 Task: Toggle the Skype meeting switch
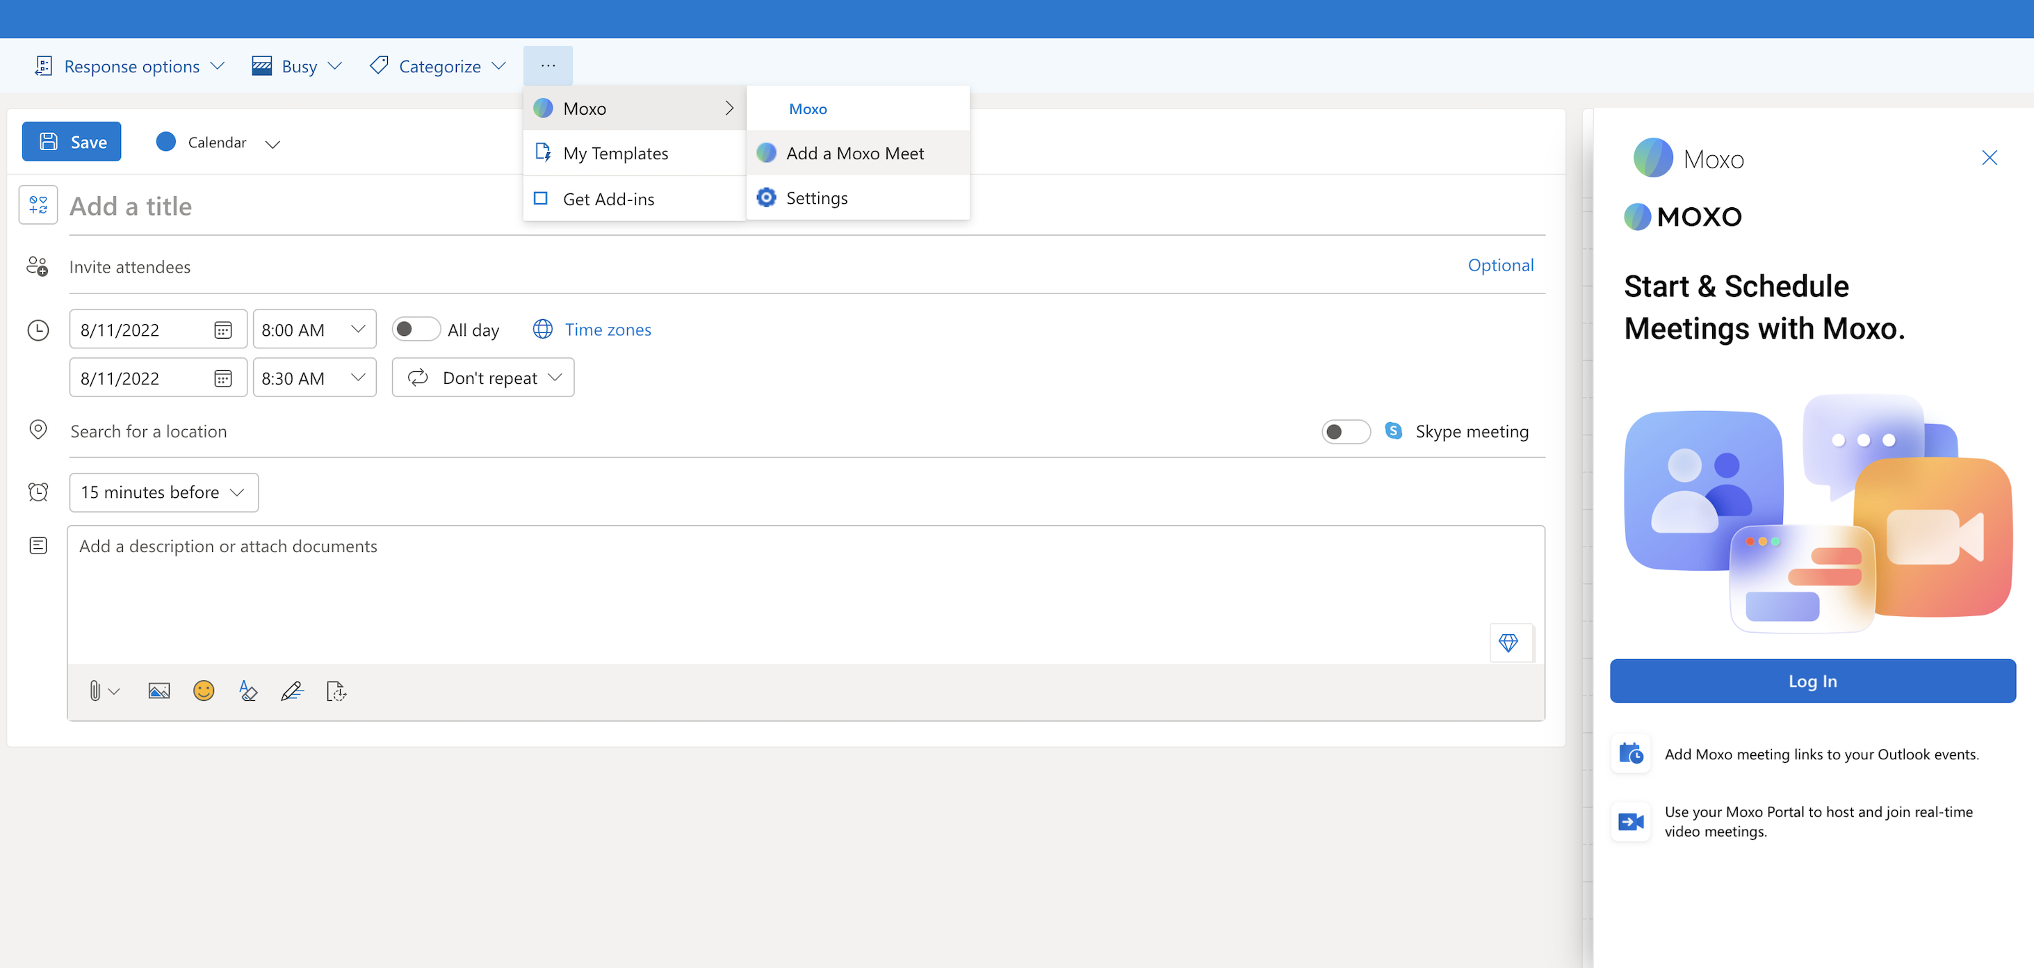tap(1346, 431)
